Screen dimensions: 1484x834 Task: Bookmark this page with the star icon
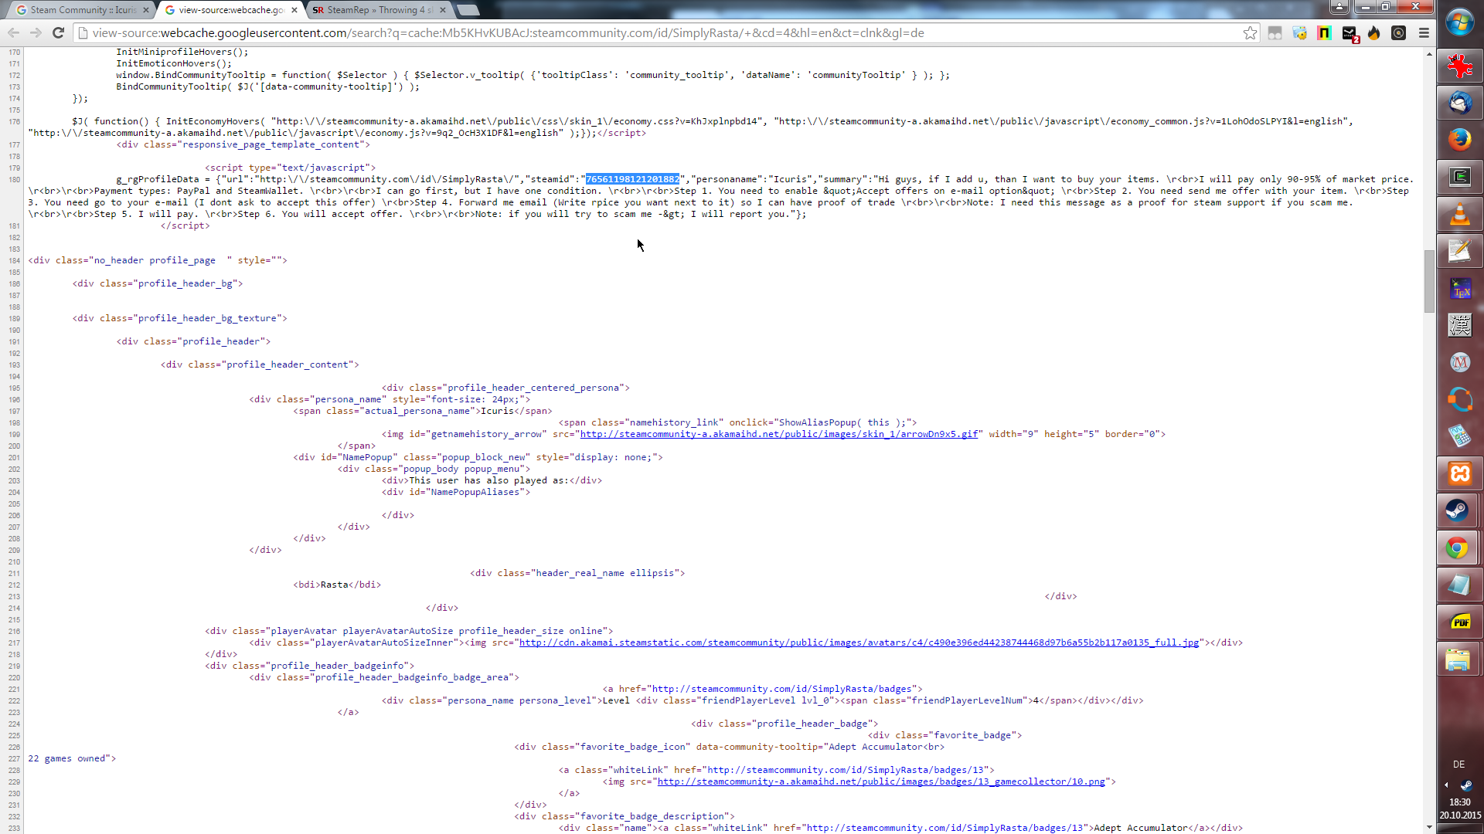point(1250,32)
